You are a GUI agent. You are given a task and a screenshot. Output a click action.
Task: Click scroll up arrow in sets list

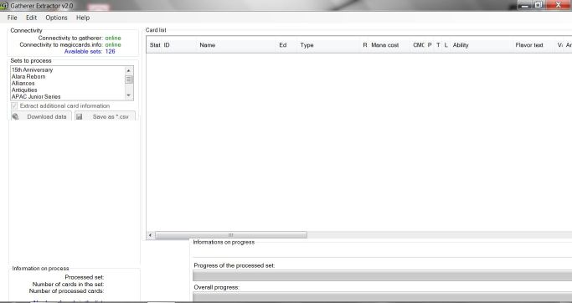click(x=128, y=70)
